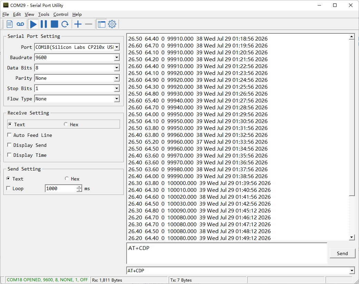Image resolution: width=359 pixels, height=284 pixels.
Task: Click log line with time 01:33:56
Action: pos(198,142)
